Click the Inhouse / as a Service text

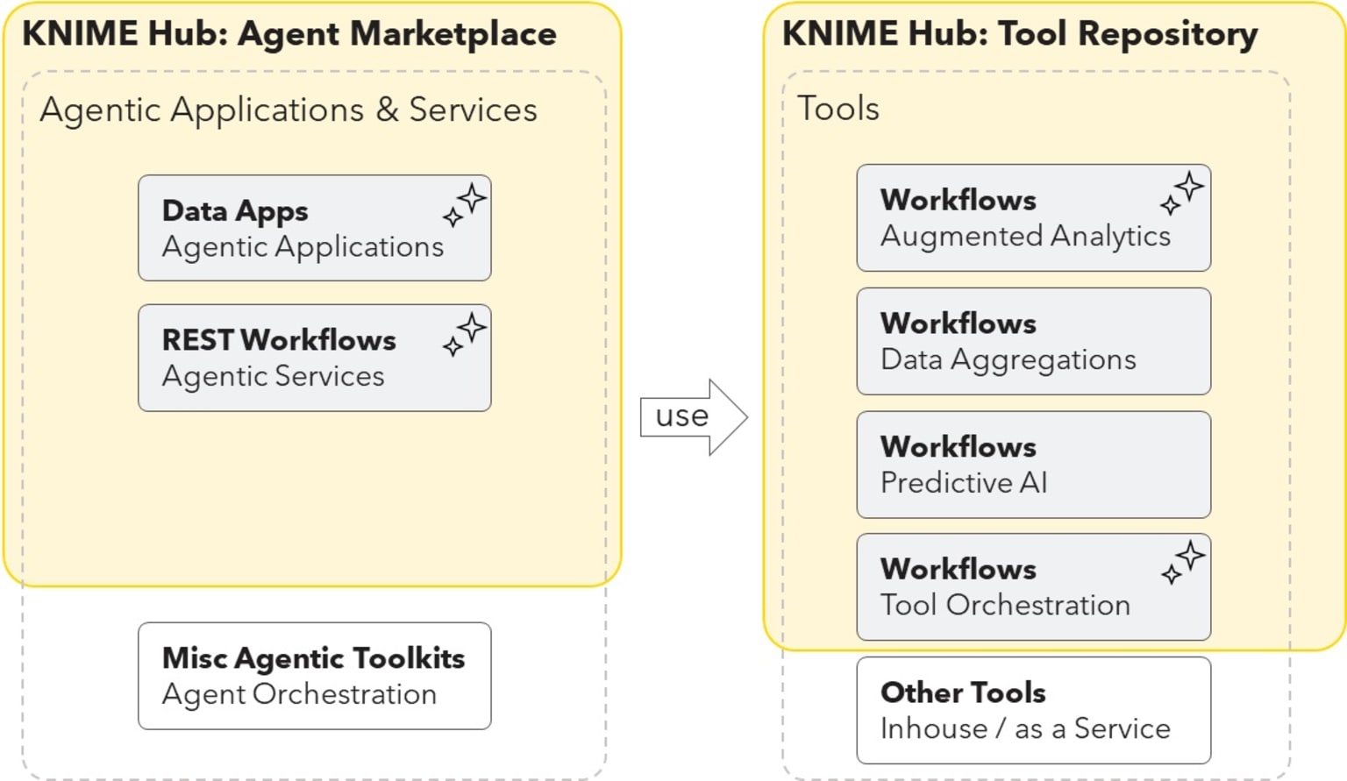(x=1025, y=728)
